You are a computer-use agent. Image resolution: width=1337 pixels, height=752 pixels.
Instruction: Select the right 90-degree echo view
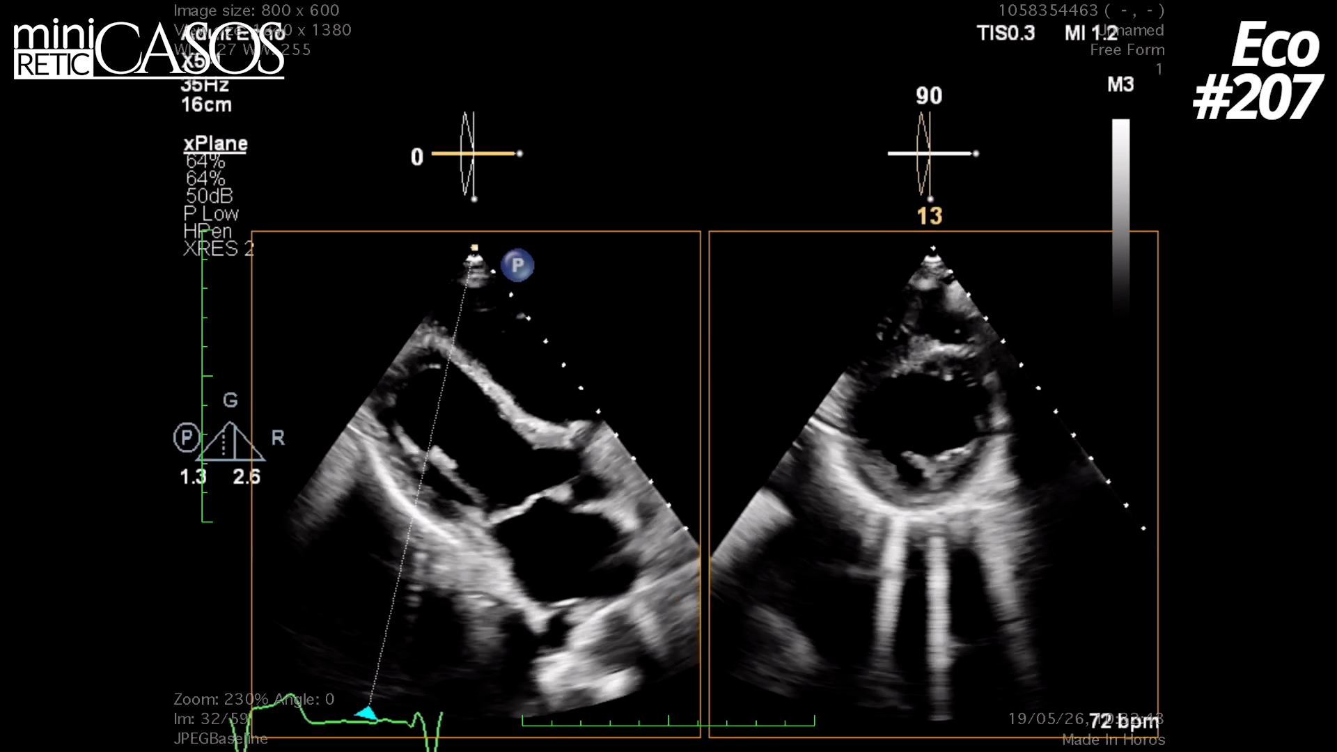point(933,484)
